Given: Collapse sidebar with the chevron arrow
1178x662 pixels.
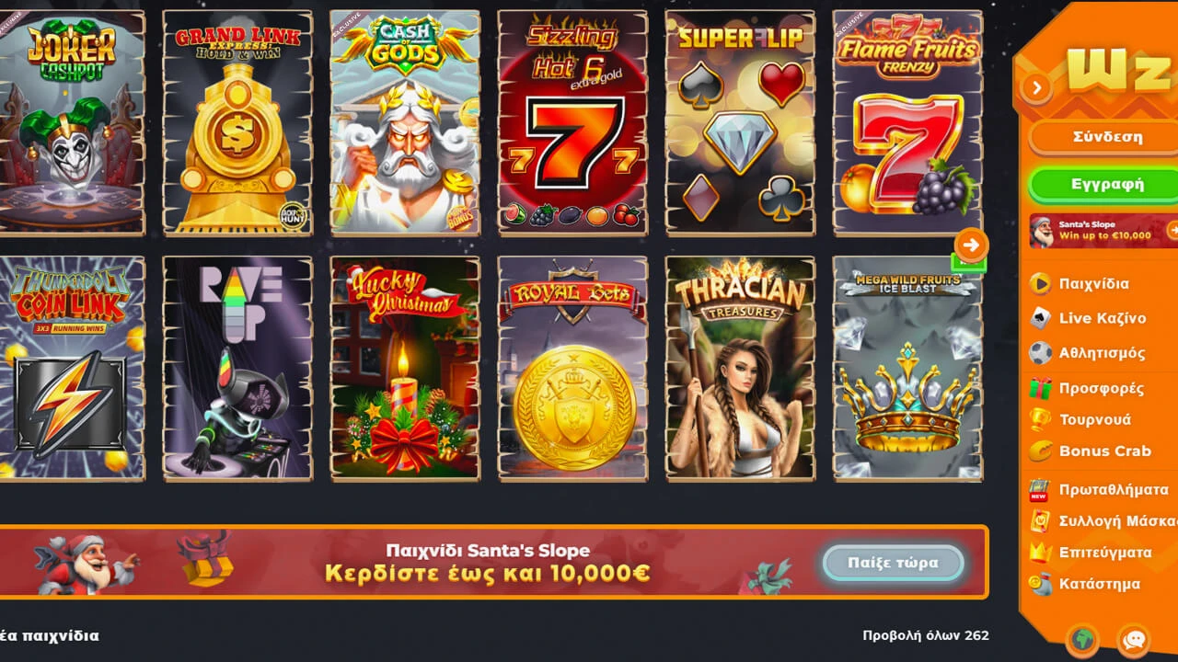Looking at the screenshot, I should pyautogui.click(x=1037, y=87).
